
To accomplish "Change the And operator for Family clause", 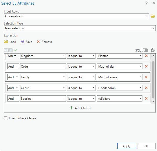I will point(13,77).
